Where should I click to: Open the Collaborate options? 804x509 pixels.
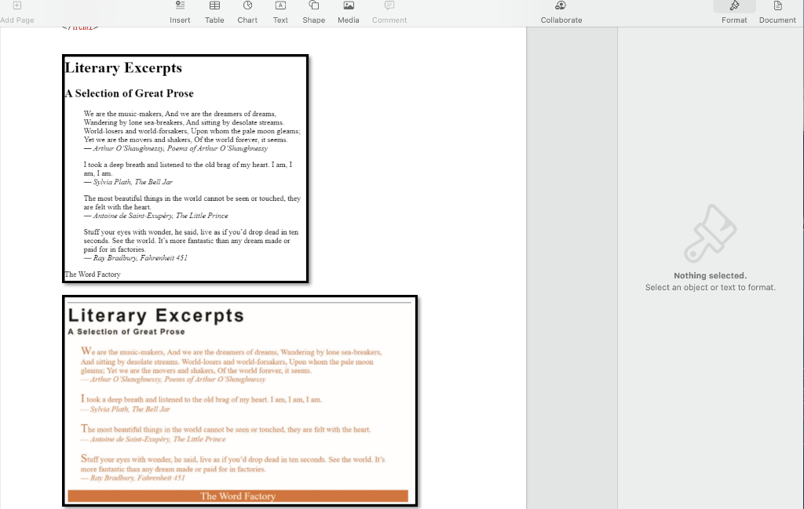561,13
